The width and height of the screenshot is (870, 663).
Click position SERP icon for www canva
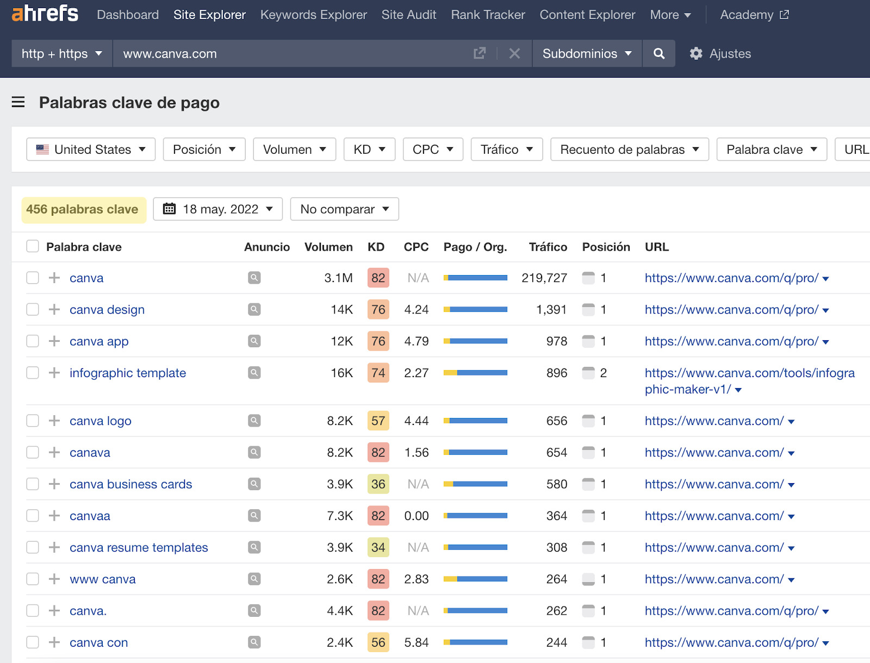[588, 579]
